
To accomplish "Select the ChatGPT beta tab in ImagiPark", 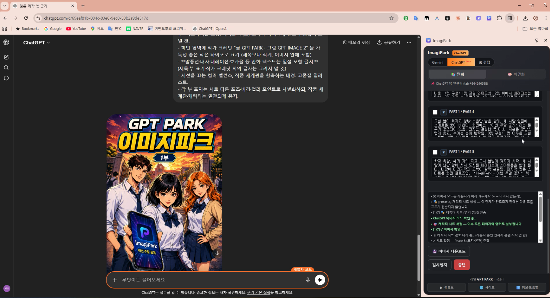I will pos(461,62).
